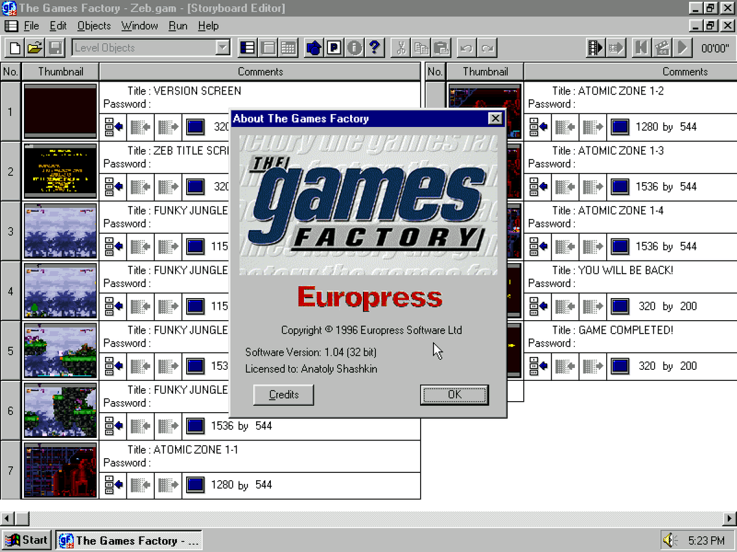Click screen-size icon in ATOMIC ZONE 1-4 row
737x552 pixels.
pos(620,247)
